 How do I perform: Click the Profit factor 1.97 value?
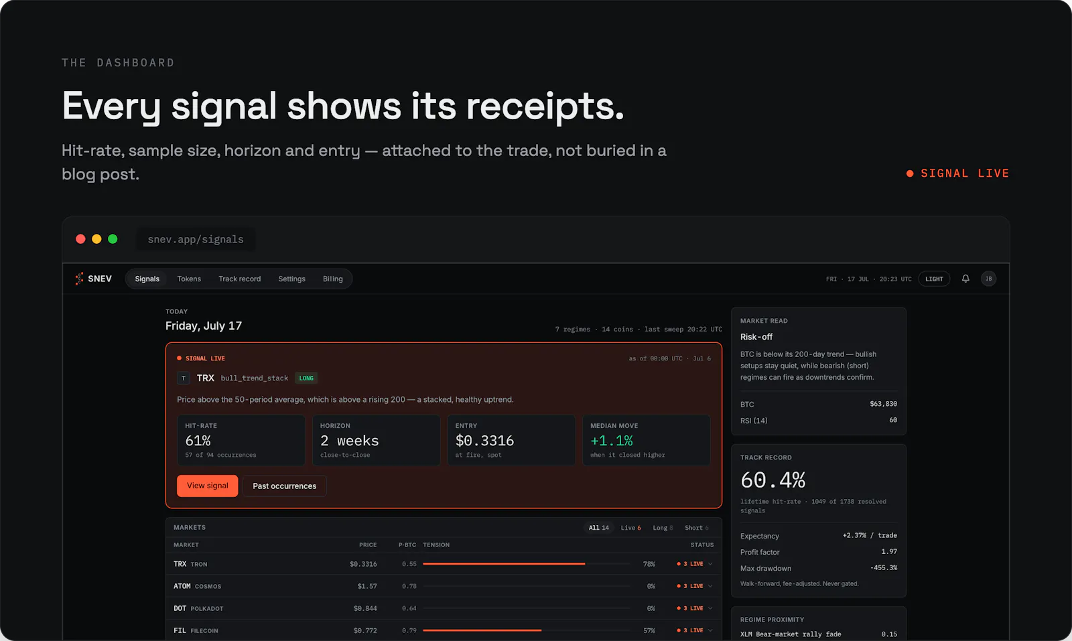889,551
